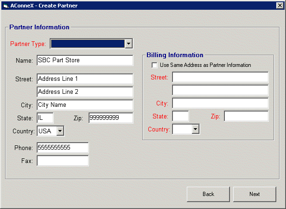286x209 pixels.
Task: Click the billing City field
Action: pyautogui.click(x=220, y=103)
